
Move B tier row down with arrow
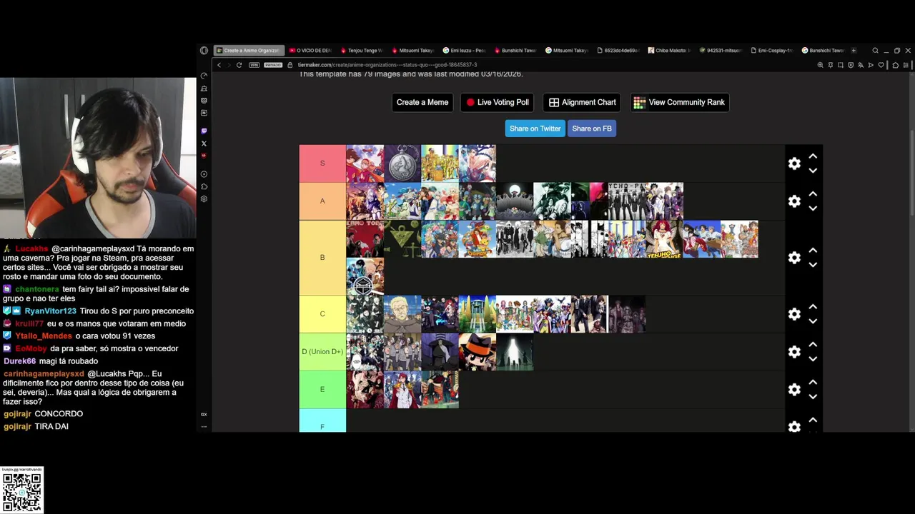pyautogui.click(x=813, y=265)
